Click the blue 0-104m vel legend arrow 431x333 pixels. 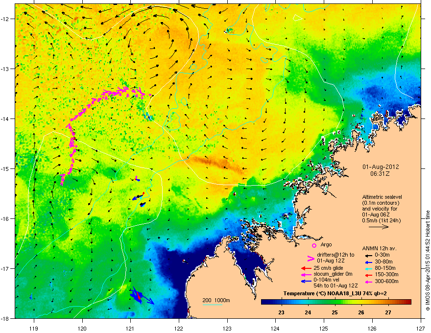(306, 281)
